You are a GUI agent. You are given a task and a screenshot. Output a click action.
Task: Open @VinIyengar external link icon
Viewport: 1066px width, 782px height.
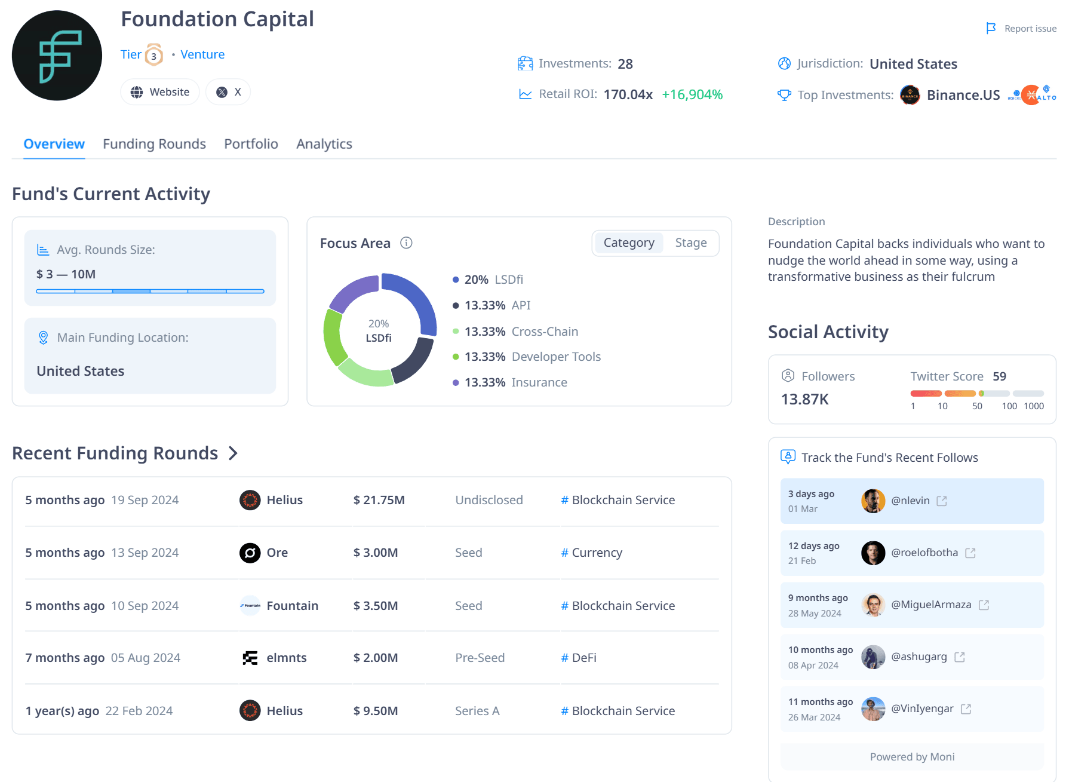click(x=966, y=709)
